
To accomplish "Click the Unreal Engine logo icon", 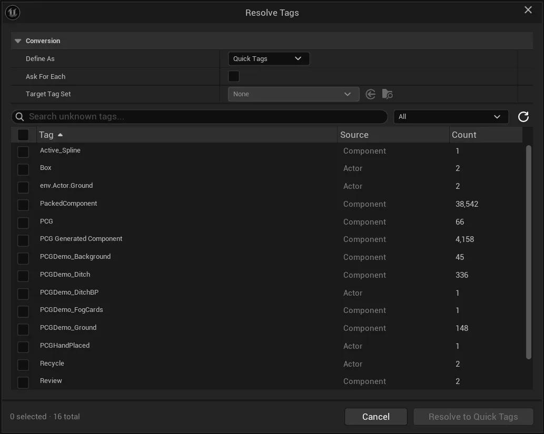I will (13, 13).
